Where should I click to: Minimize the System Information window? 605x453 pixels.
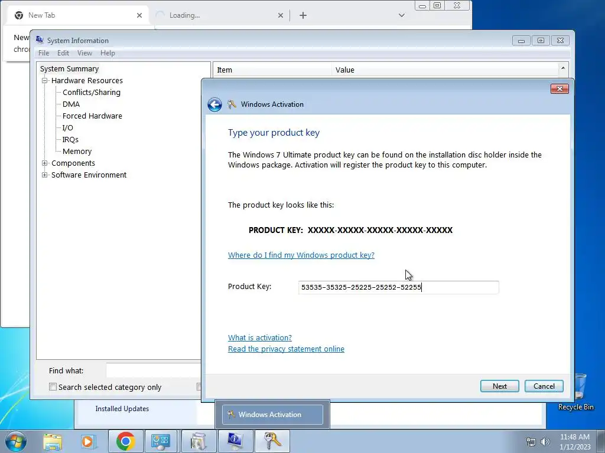521,41
